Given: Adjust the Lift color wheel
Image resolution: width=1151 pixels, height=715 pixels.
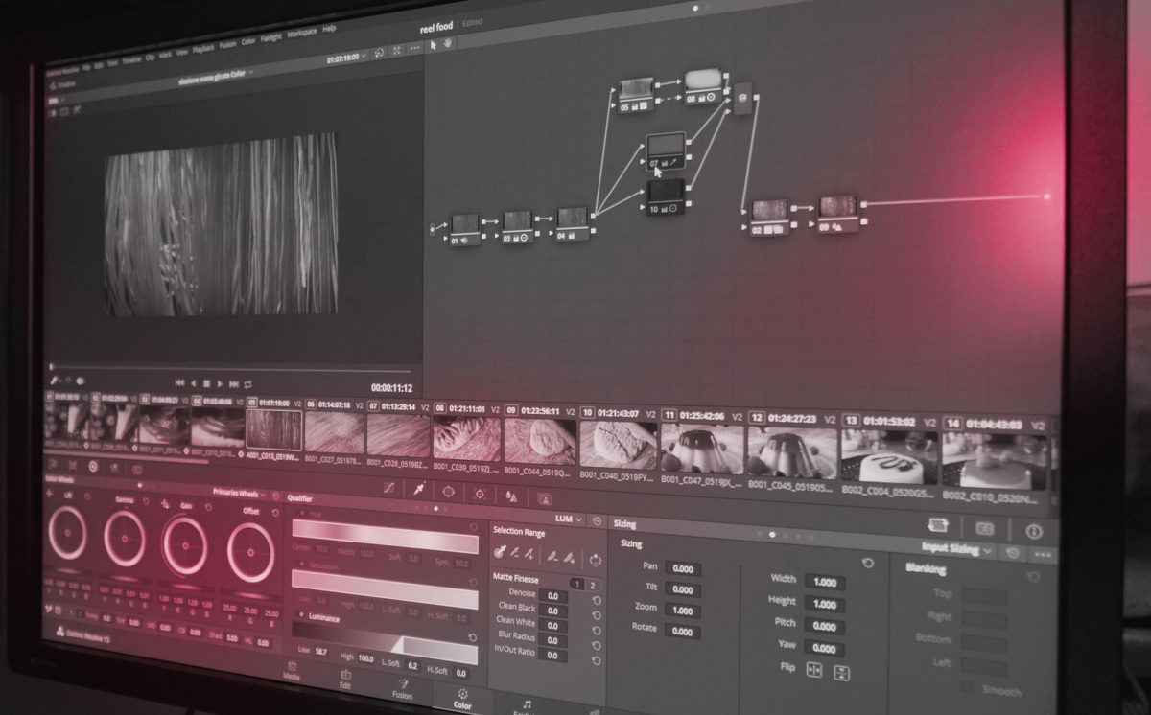Looking at the screenshot, I should [x=67, y=534].
